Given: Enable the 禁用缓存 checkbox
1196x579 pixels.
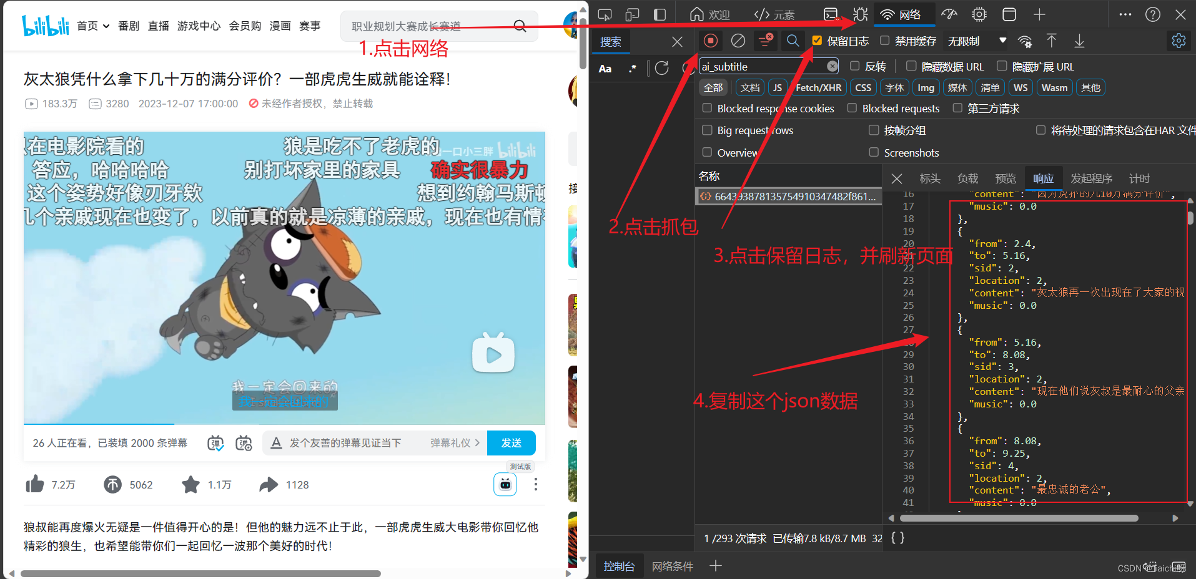Looking at the screenshot, I should click(x=884, y=41).
